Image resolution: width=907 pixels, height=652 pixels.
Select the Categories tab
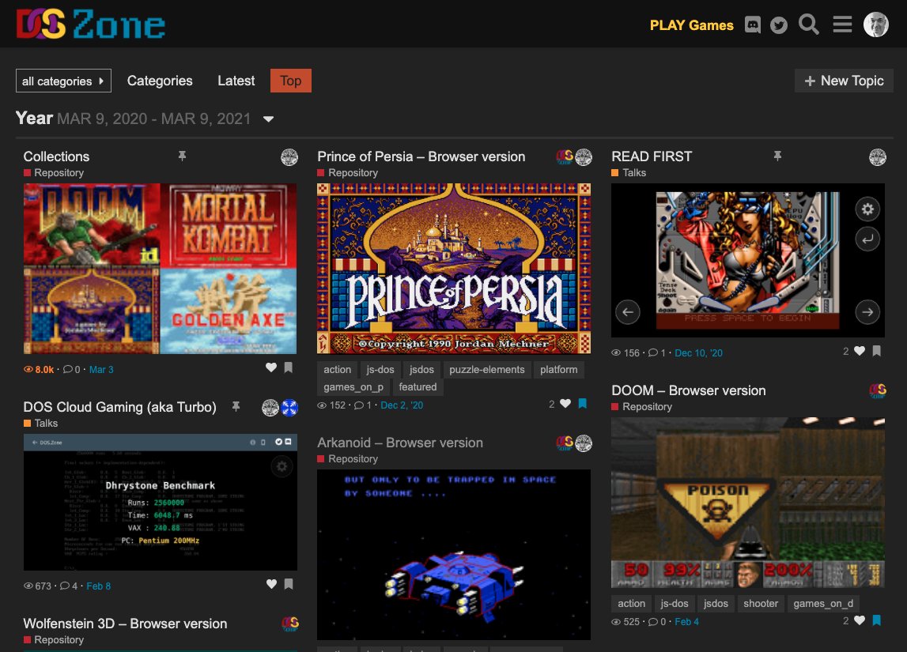160,81
